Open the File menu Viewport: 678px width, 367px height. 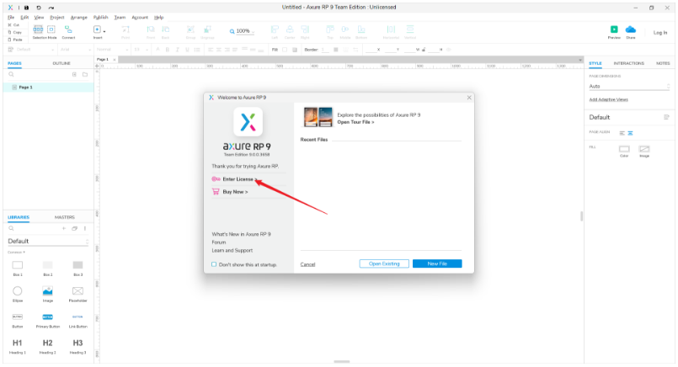pos(11,18)
